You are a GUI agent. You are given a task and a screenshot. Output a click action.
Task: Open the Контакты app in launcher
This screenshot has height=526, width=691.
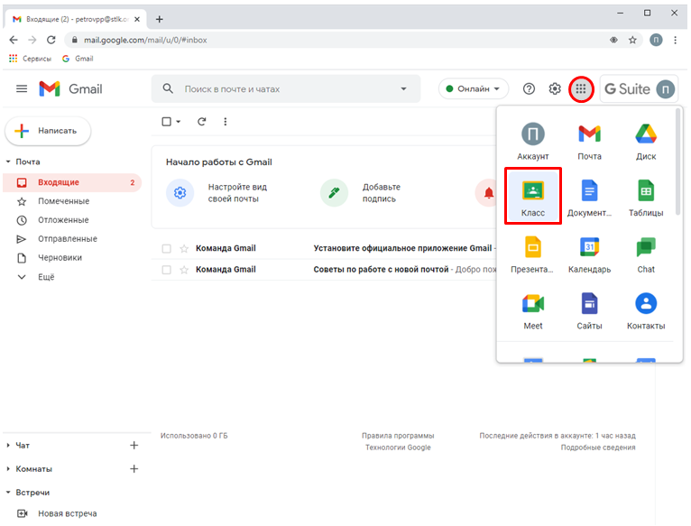pos(646,311)
